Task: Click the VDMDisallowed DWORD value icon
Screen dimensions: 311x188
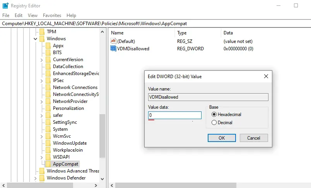Action: (113, 48)
